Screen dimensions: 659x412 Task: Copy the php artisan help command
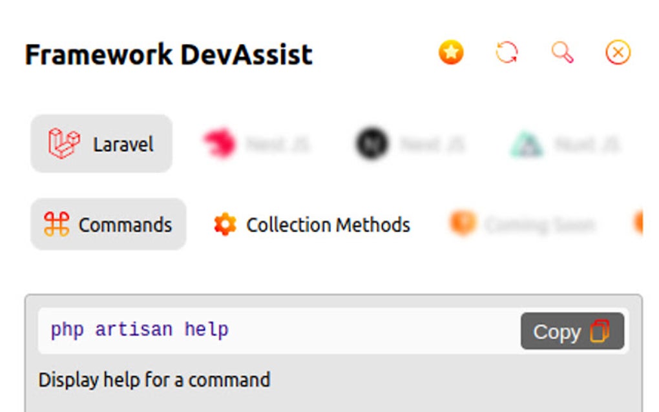(572, 331)
